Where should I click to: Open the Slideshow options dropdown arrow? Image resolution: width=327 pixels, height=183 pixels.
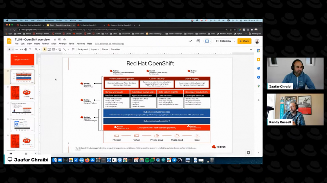[x=234, y=41]
